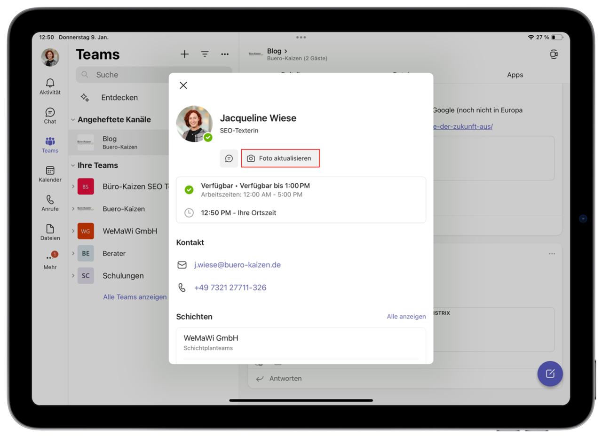The height and width of the screenshot is (437, 602).
Task: Click the Foto aktualisieren button
Action: (x=280, y=158)
